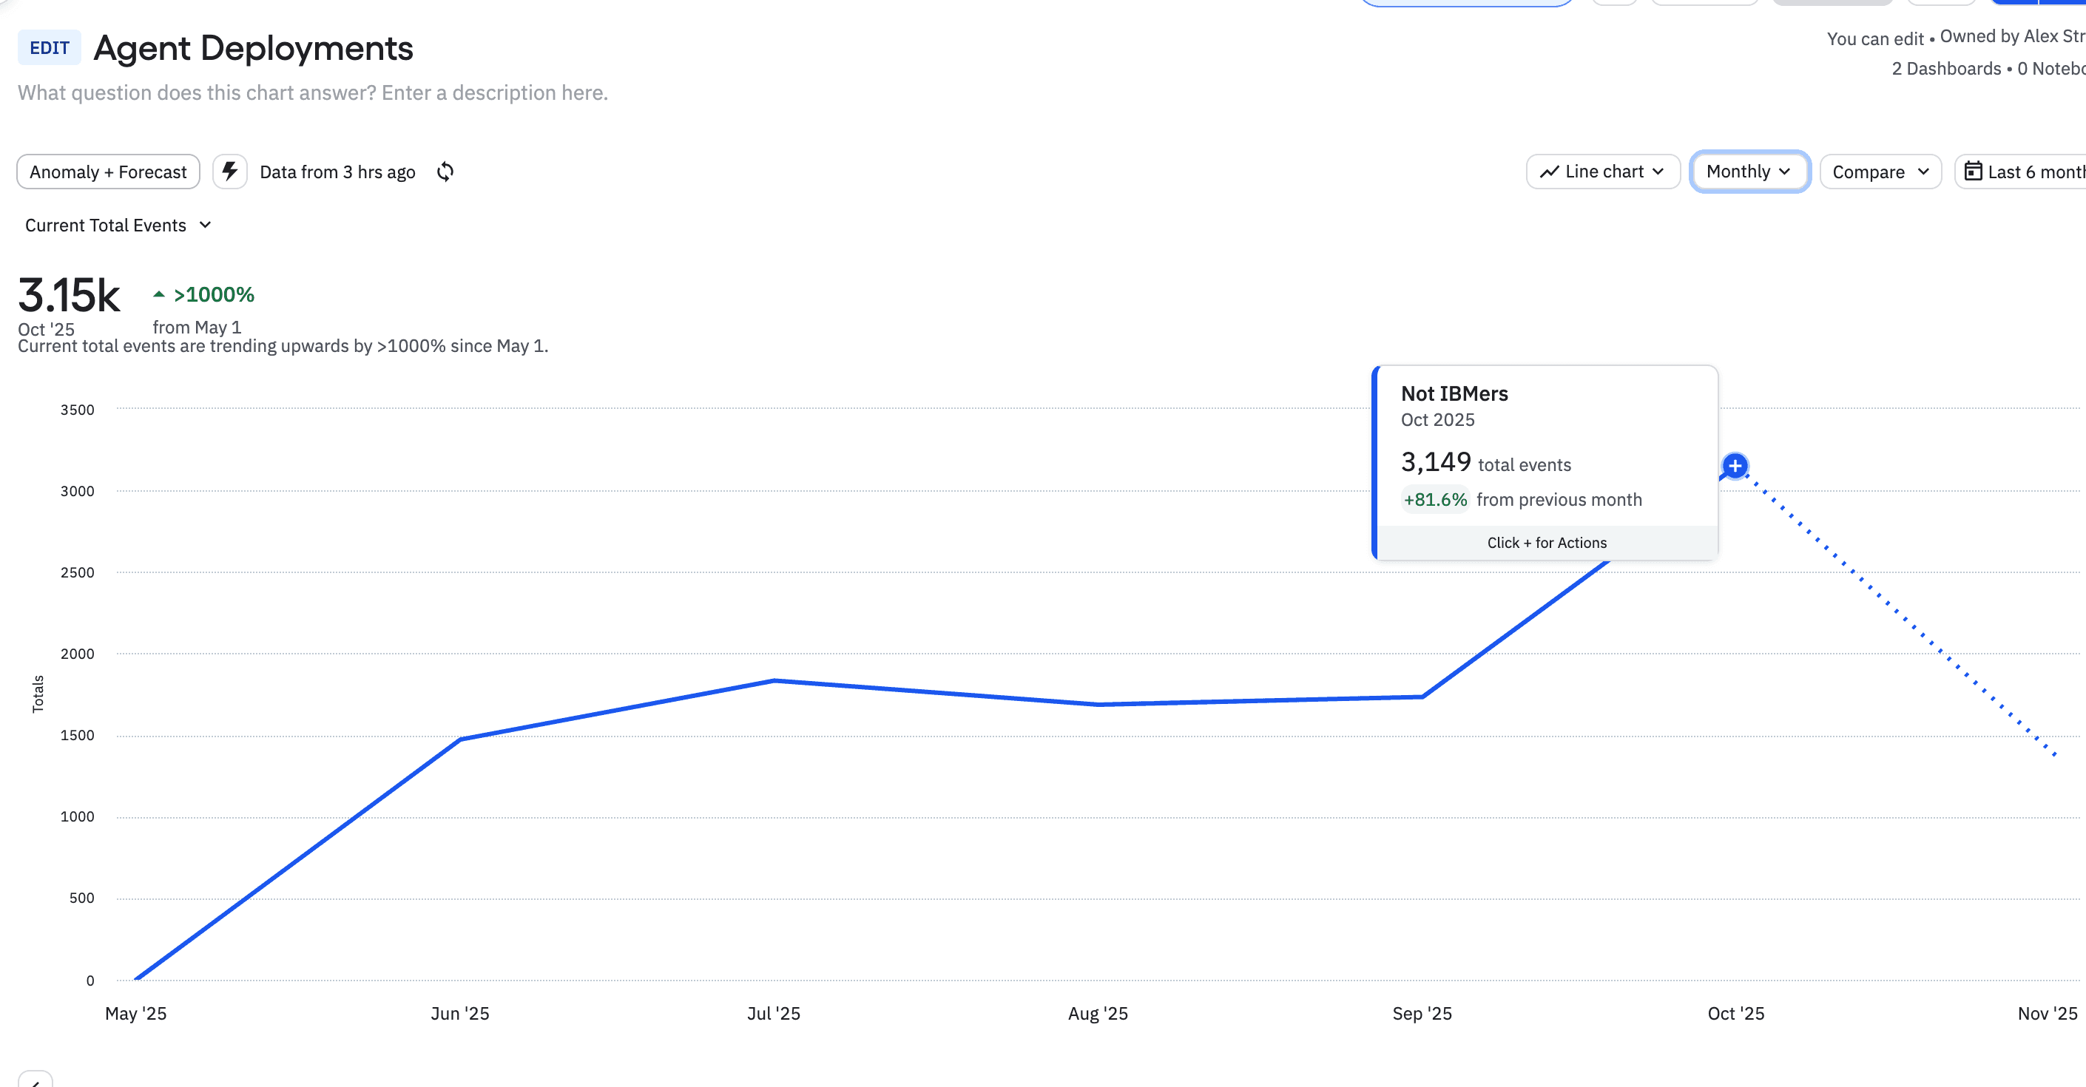Click the collapse chevron button at bottom left
The image size is (2086, 1087).
[x=36, y=1081]
